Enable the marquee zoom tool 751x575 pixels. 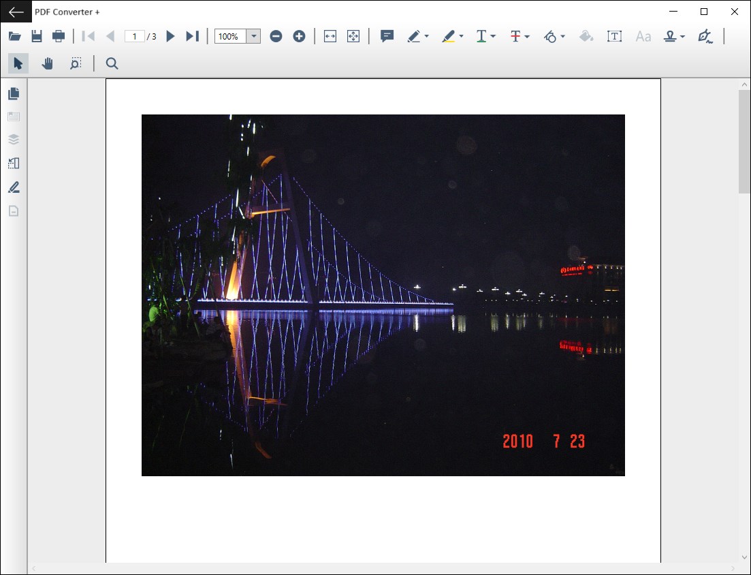pos(76,63)
